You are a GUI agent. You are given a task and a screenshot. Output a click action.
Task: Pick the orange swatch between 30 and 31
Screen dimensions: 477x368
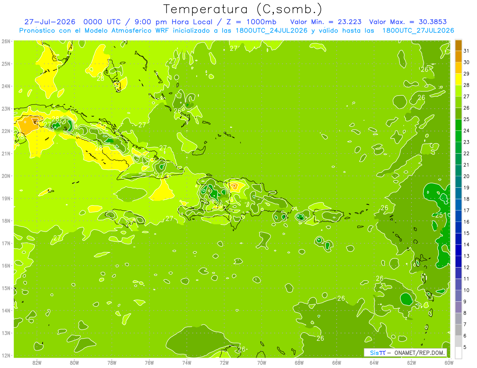pos(458,57)
